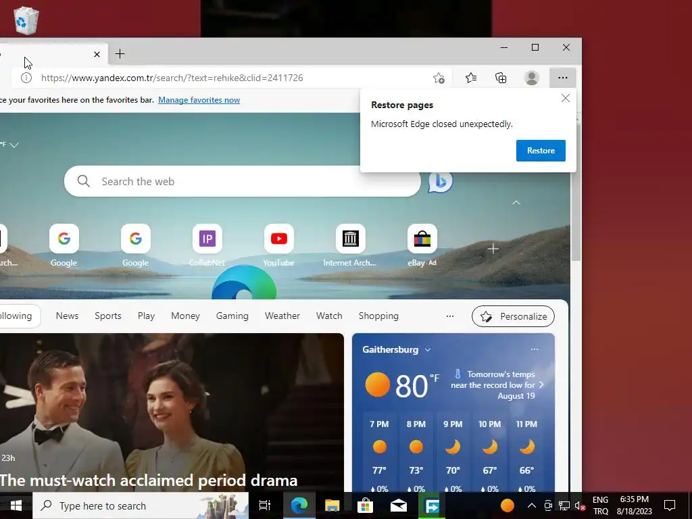Expand the weather temperature dropdown chevron
This screenshot has width=692, height=519.
click(x=14, y=145)
